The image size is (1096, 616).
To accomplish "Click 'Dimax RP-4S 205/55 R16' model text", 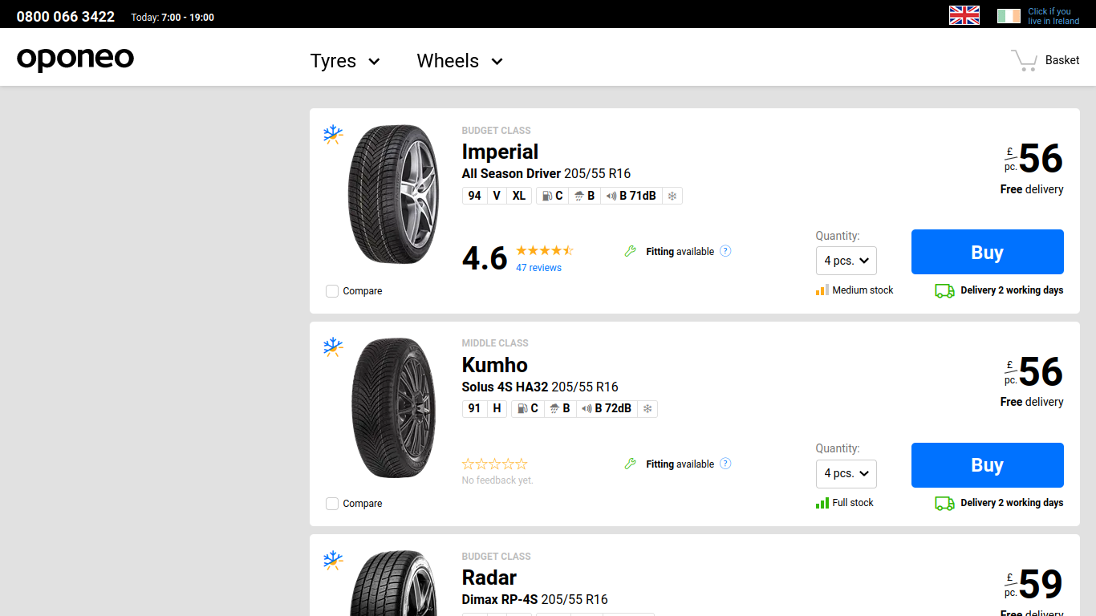I will click(x=535, y=599).
